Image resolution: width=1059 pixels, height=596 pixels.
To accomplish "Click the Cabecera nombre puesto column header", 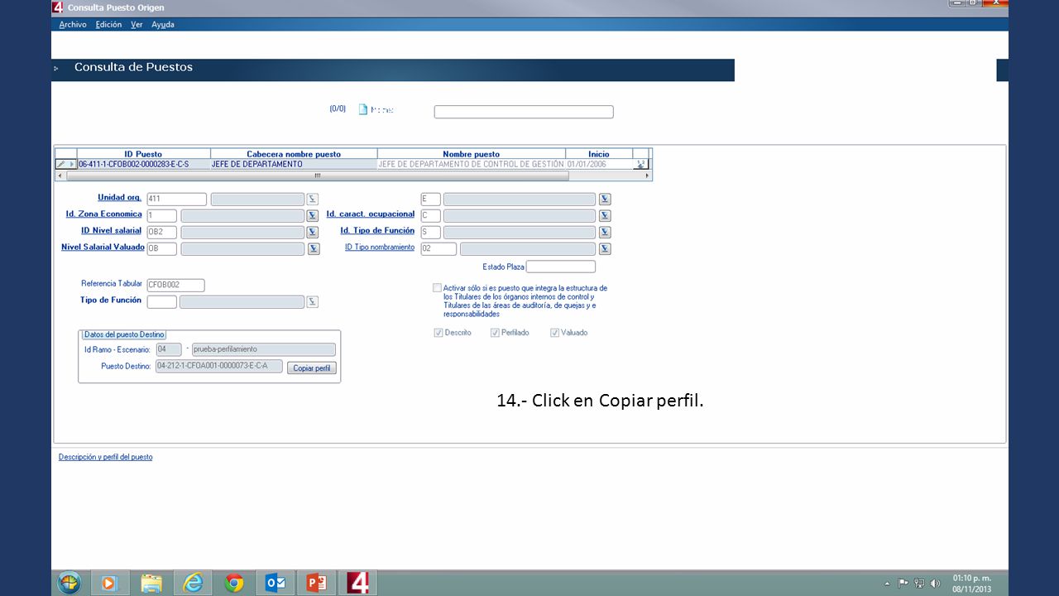I will point(294,154).
